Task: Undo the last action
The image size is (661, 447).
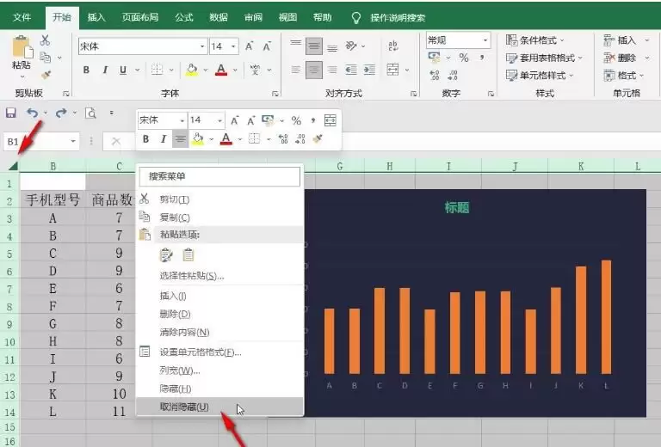Action: click(x=33, y=113)
